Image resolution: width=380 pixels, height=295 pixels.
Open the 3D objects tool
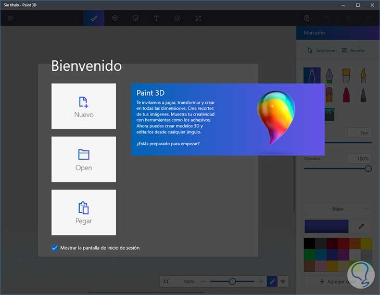pos(115,18)
